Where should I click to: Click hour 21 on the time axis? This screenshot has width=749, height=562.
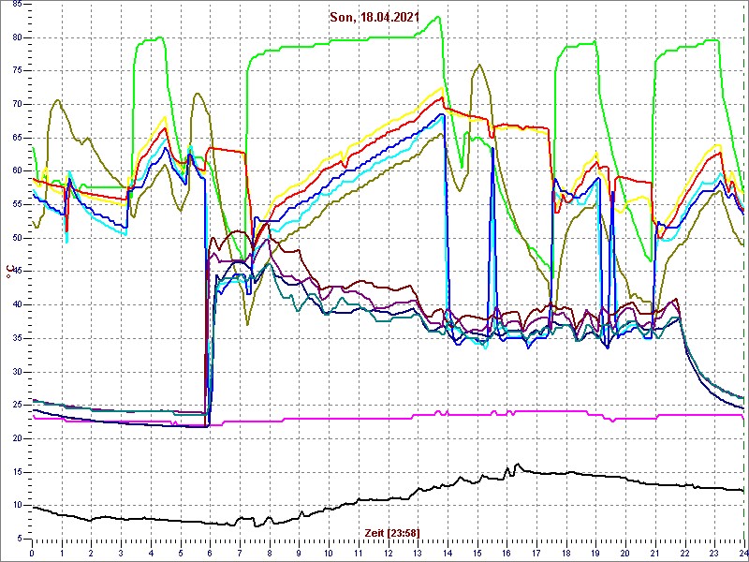[654, 554]
